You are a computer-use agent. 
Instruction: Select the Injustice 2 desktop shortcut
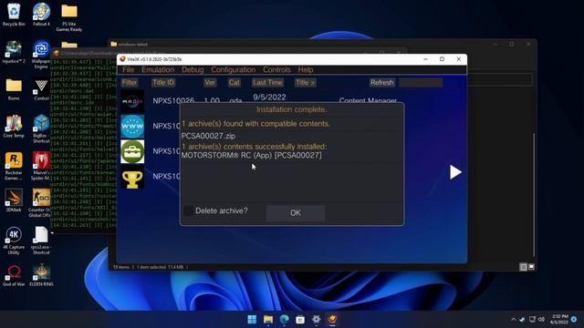pyautogui.click(x=14, y=52)
